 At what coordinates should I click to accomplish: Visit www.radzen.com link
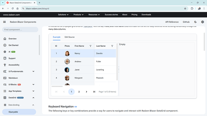point(11,15)
